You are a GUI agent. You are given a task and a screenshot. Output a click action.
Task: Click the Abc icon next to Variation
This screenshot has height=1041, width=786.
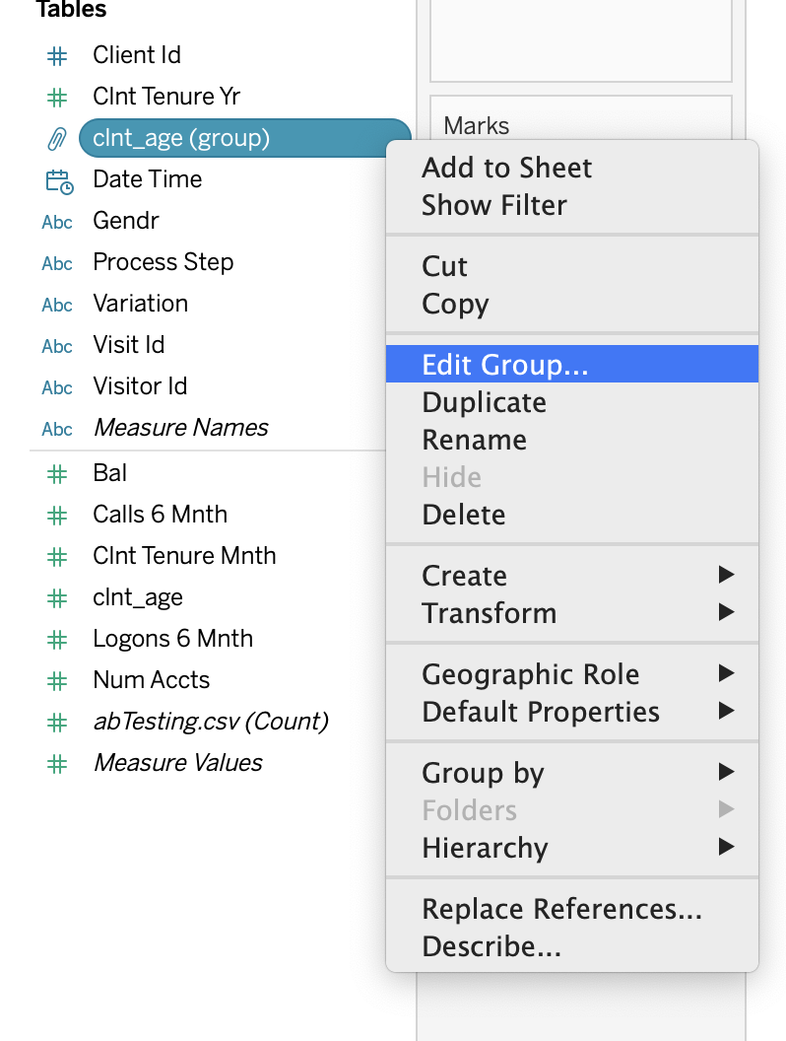tap(57, 305)
